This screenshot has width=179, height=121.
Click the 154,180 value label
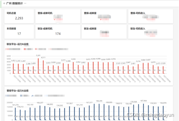coord(129,104)
